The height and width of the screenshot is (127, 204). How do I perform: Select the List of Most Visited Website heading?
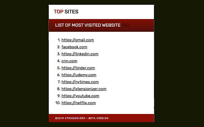coord(88,25)
